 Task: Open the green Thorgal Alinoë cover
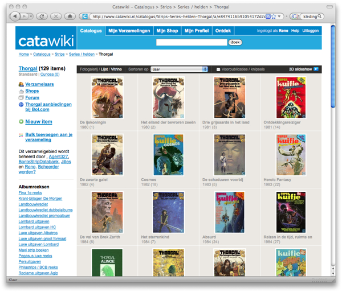[107, 262]
